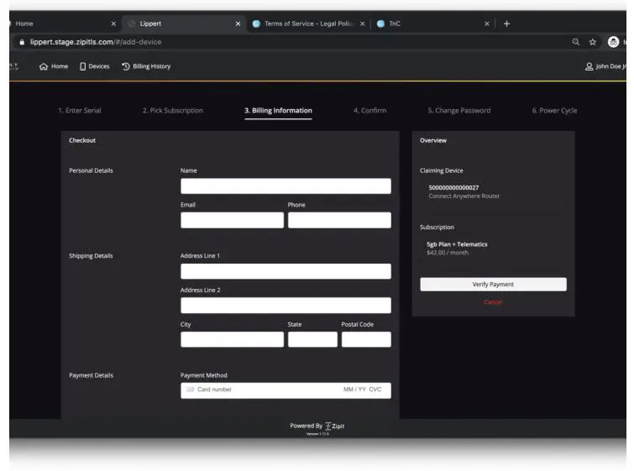Focus the Name input field

pyautogui.click(x=286, y=186)
